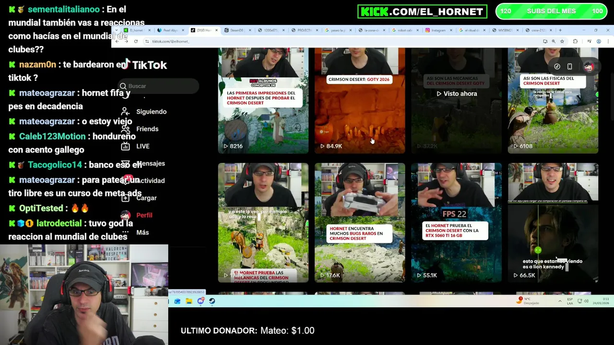Click the zoom magnifier icon in address bar
Screen dimensions: 614x345
[x=554, y=41]
